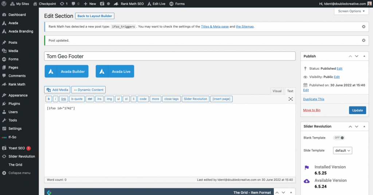Click New in the admin bar
This screenshot has width=373, height=195.
click(90, 4)
